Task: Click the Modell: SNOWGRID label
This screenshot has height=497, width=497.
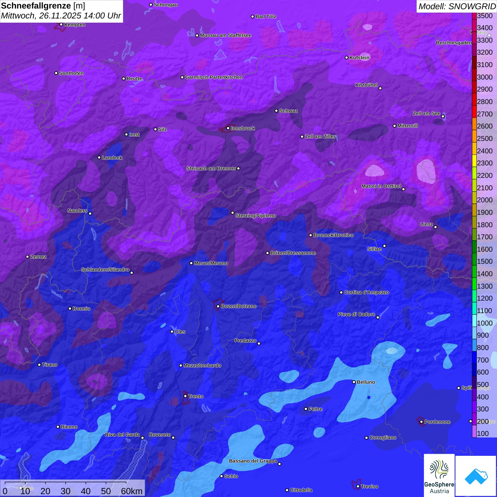Action: pos(457,6)
